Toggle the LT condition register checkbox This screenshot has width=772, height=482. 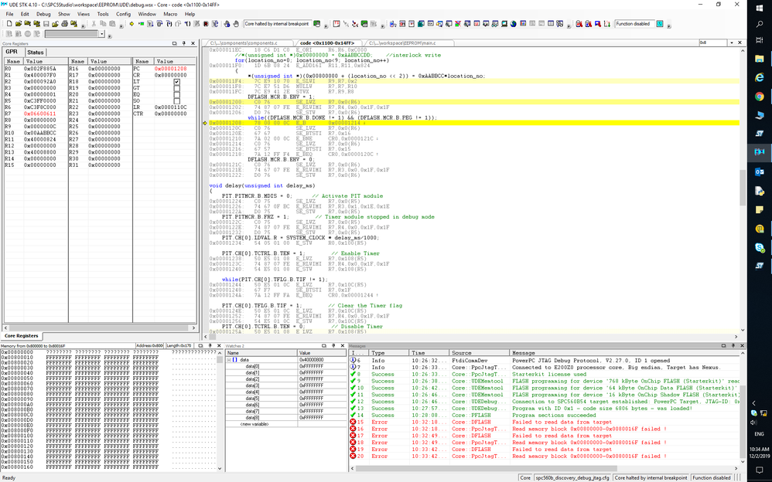point(176,82)
